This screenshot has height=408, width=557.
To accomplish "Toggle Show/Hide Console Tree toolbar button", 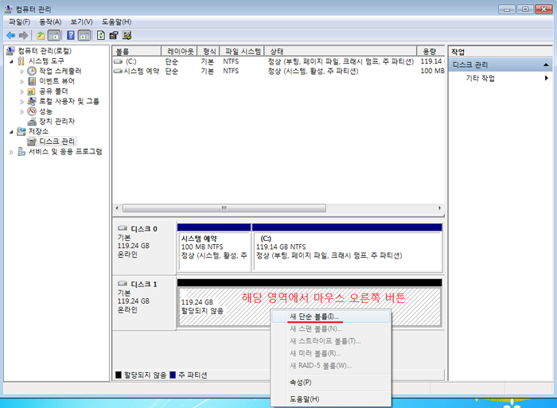I will pos(54,36).
